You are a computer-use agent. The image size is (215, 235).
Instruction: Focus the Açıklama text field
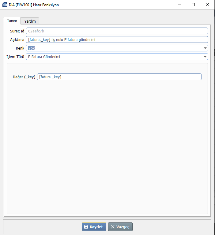pyautogui.click(x=117, y=39)
